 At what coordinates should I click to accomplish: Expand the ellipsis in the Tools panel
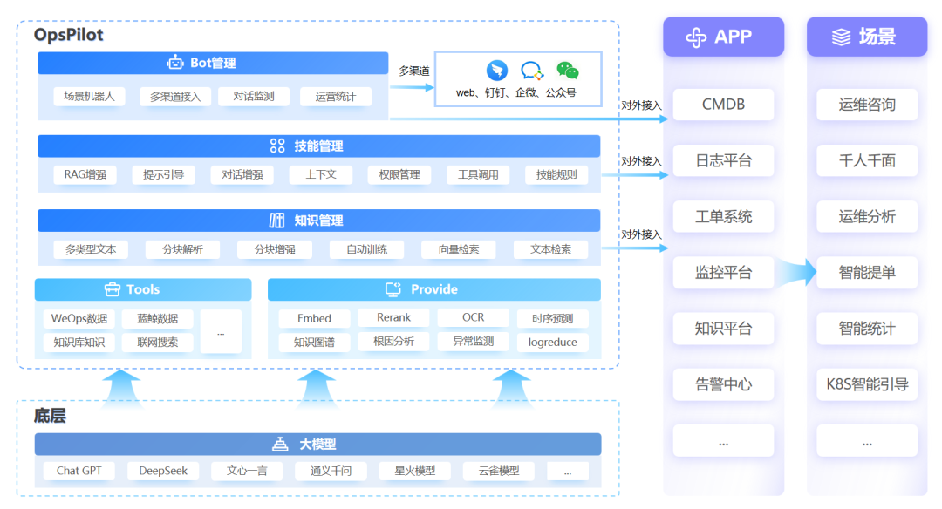pos(221,333)
